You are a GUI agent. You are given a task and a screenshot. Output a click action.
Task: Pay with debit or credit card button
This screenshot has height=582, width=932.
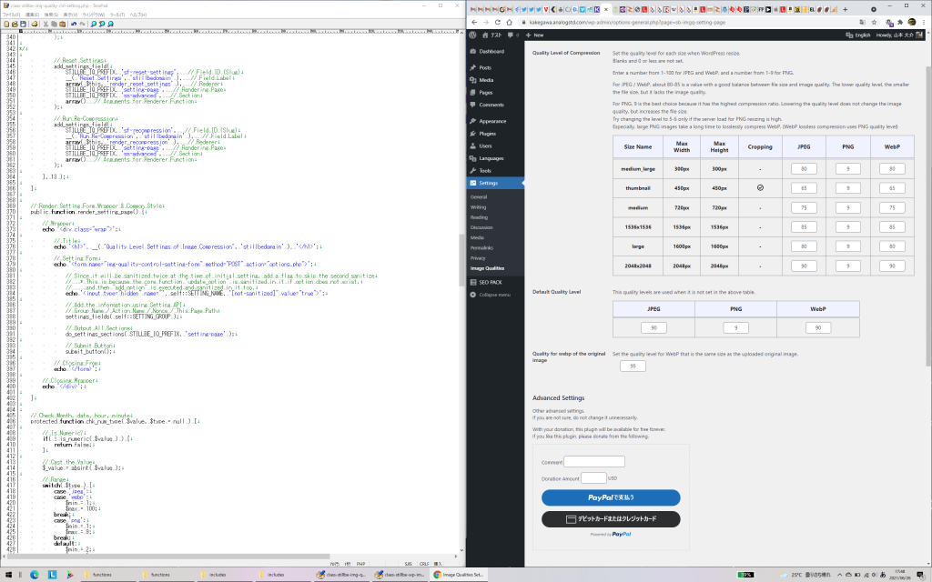pyautogui.click(x=611, y=519)
